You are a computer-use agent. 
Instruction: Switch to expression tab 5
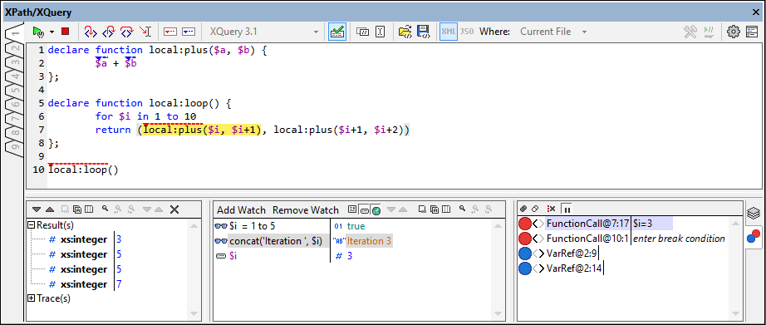(x=15, y=90)
